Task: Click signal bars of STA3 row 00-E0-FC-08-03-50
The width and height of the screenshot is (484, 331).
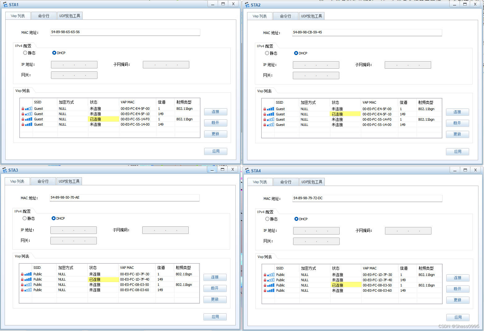Action: (28, 285)
